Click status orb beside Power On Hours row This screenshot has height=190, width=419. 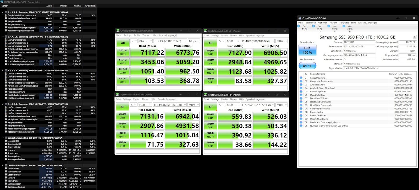(301, 115)
